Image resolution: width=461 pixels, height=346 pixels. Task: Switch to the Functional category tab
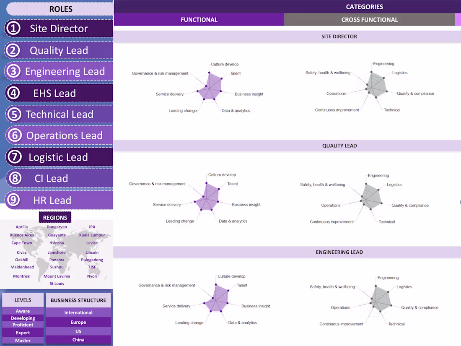199,20
